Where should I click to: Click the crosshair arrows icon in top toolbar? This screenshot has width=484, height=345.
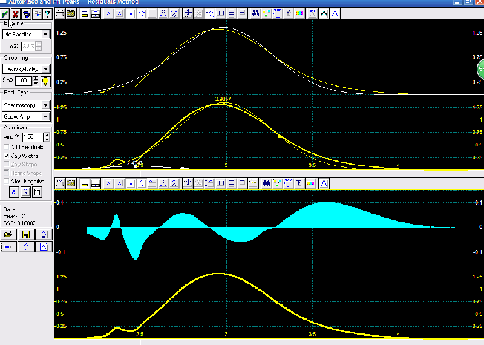pyautogui.click(x=188, y=13)
